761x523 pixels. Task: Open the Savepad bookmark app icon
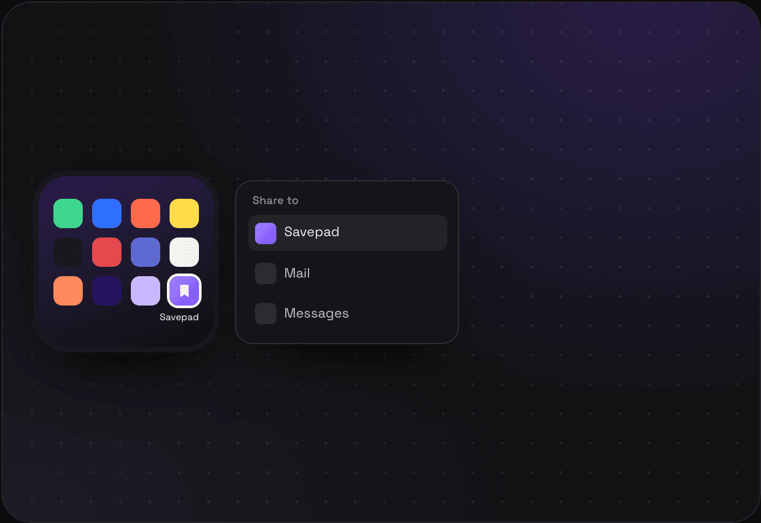(184, 291)
